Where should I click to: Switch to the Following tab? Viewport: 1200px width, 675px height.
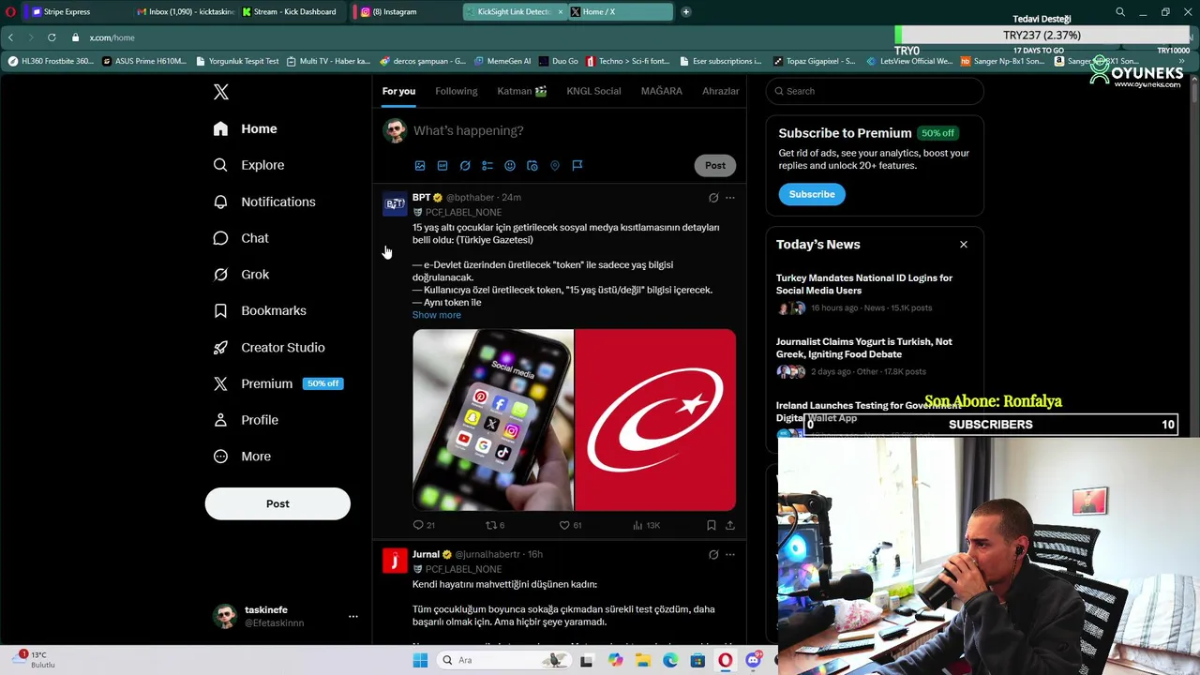456,91
